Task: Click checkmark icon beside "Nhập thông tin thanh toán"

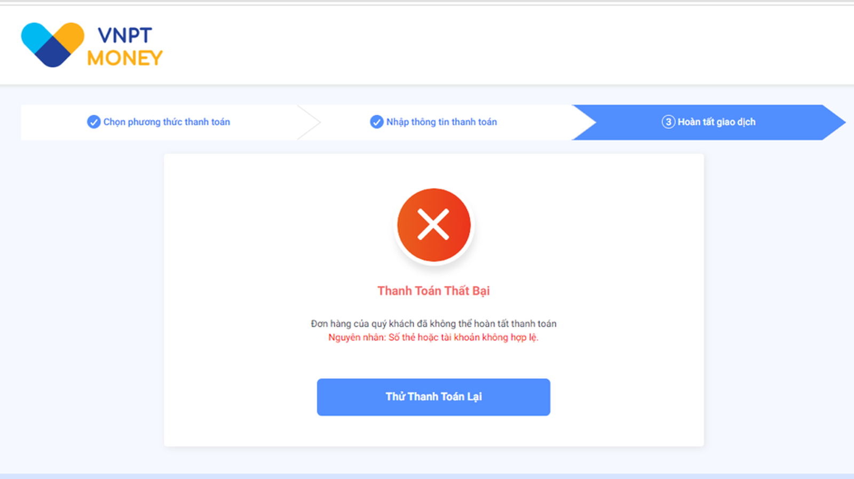Action: pos(376,122)
